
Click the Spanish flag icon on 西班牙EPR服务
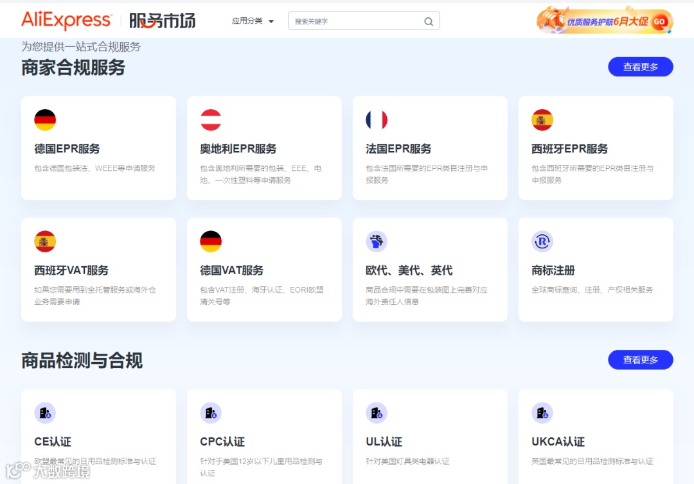point(542,120)
